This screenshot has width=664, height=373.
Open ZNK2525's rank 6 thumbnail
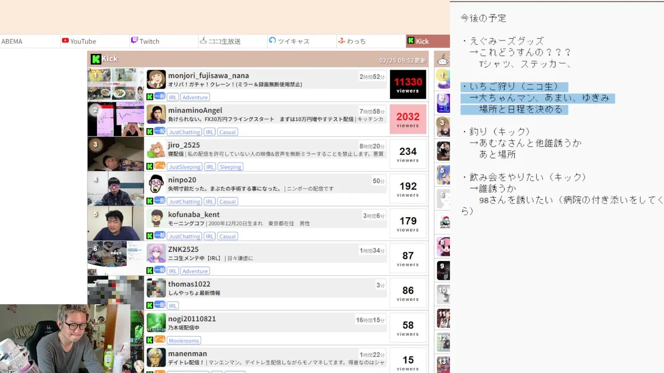(x=116, y=258)
